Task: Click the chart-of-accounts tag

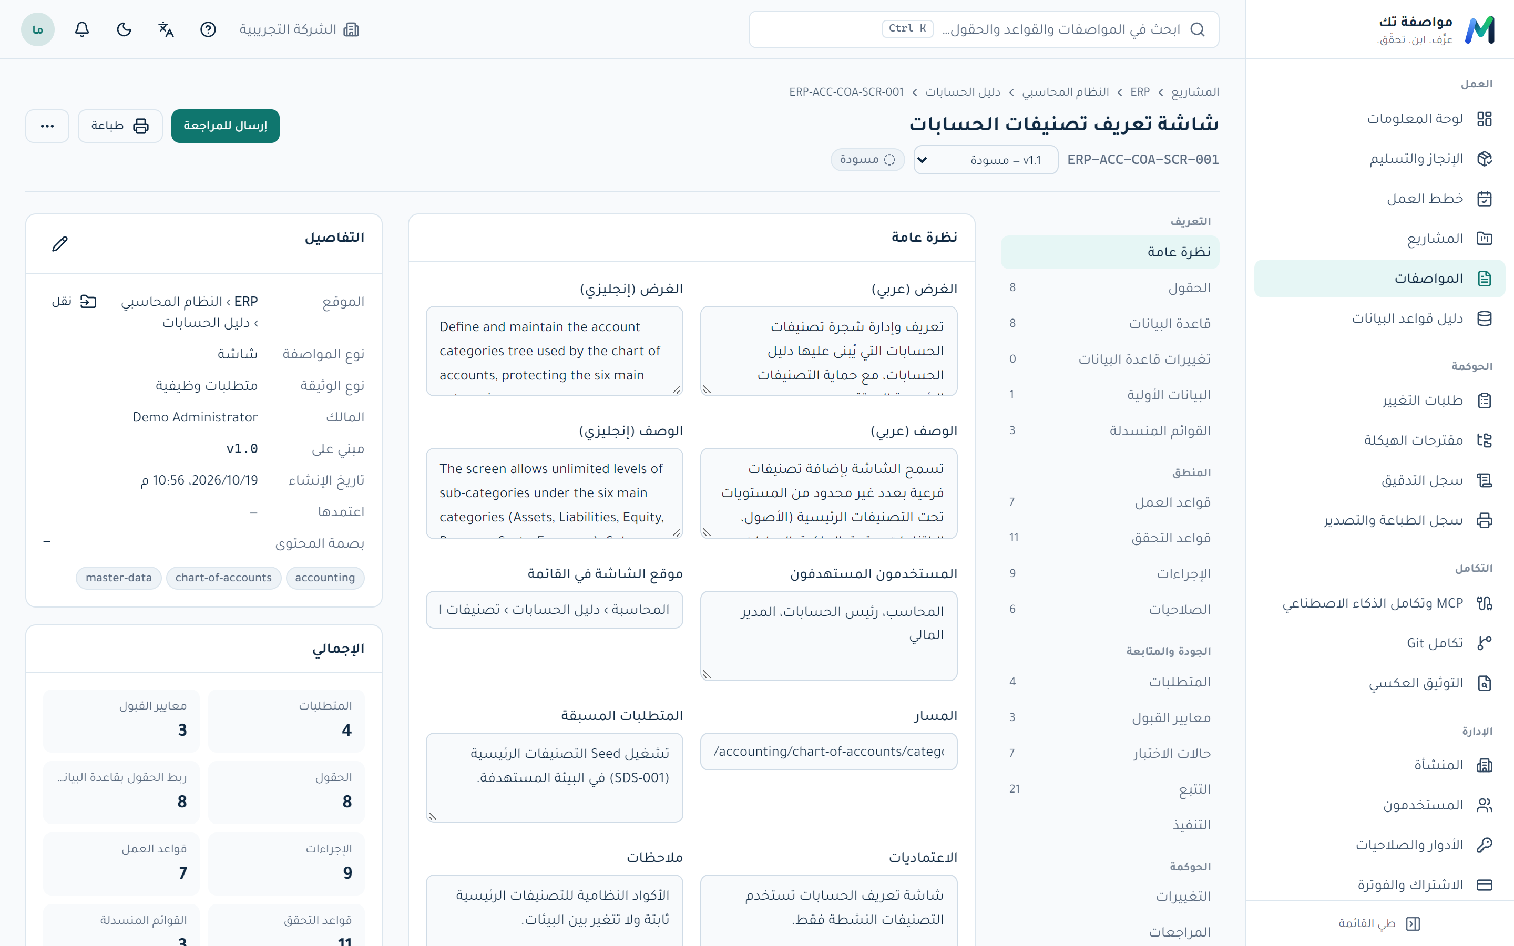Action: pyautogui.click(x=223, y=578)
